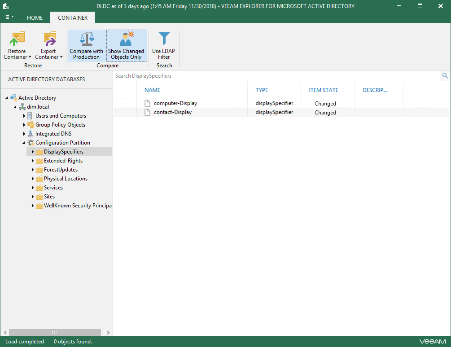Focus the Search DisplaySpecifiers field
The image size is (451, 347).
(x=277, y=76)
